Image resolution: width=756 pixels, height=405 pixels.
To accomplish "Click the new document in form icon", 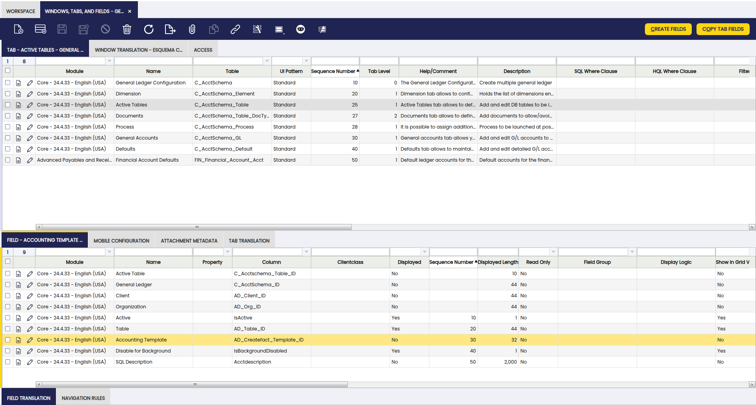I will pos(19,29).
